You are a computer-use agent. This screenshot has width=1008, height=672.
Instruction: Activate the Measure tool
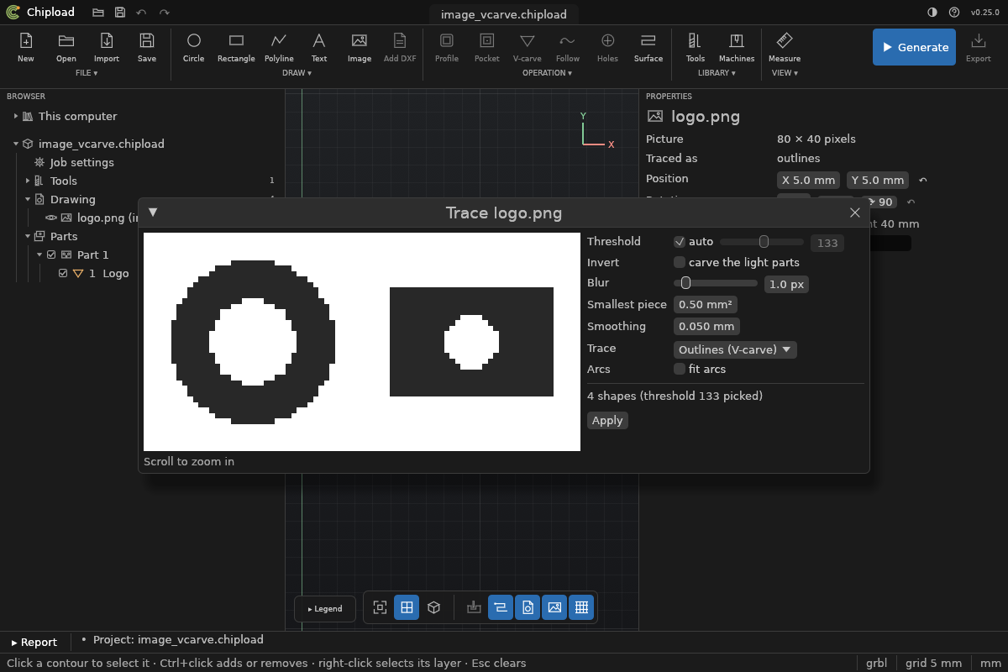click(x=785, y=47)
